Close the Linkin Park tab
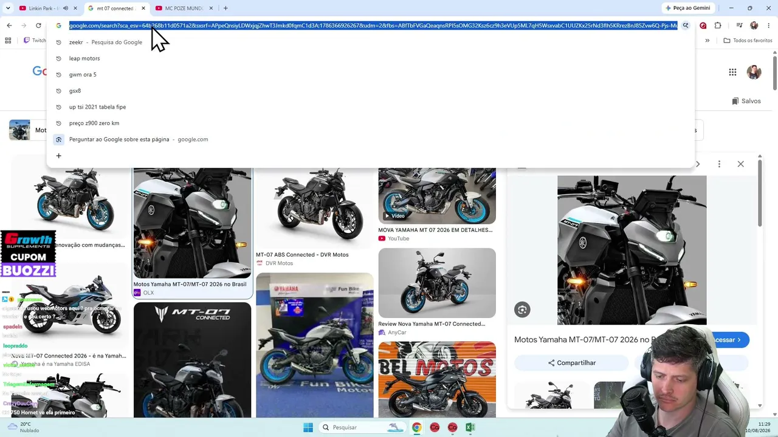Viewport: 778px width, 437px height. [x=76, y=8]
